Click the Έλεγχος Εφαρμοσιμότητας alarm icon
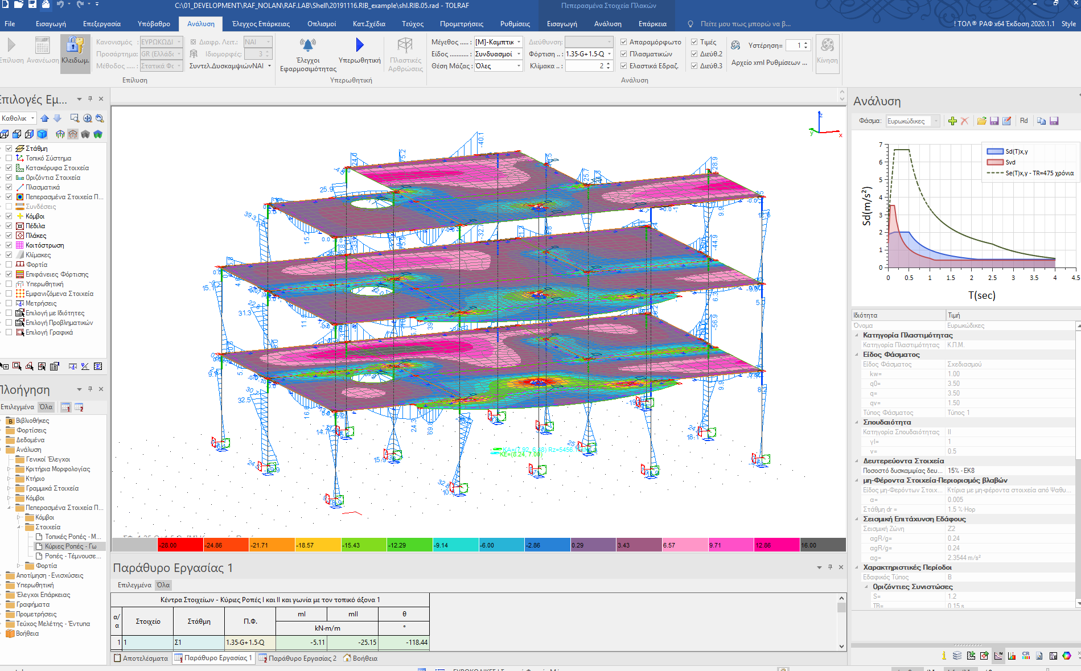This screenshot has height=671, width=1081. pyautogui.click(x=307, y=45)
